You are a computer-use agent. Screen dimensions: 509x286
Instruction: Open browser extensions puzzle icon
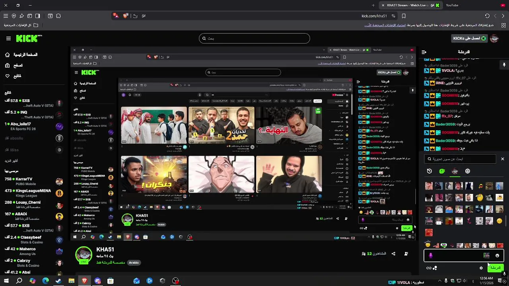tap(58, 16)
